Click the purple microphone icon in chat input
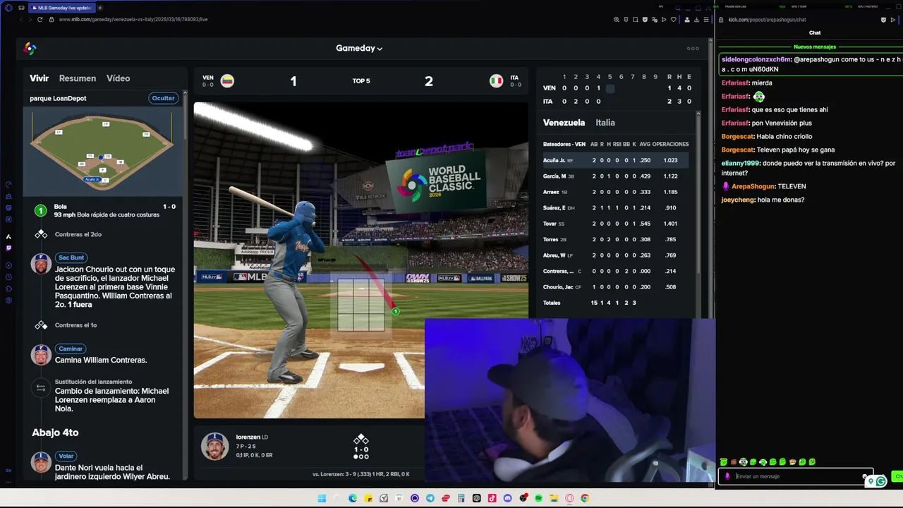This screenshot has height=508, width=903. click(x=727, y=476)
